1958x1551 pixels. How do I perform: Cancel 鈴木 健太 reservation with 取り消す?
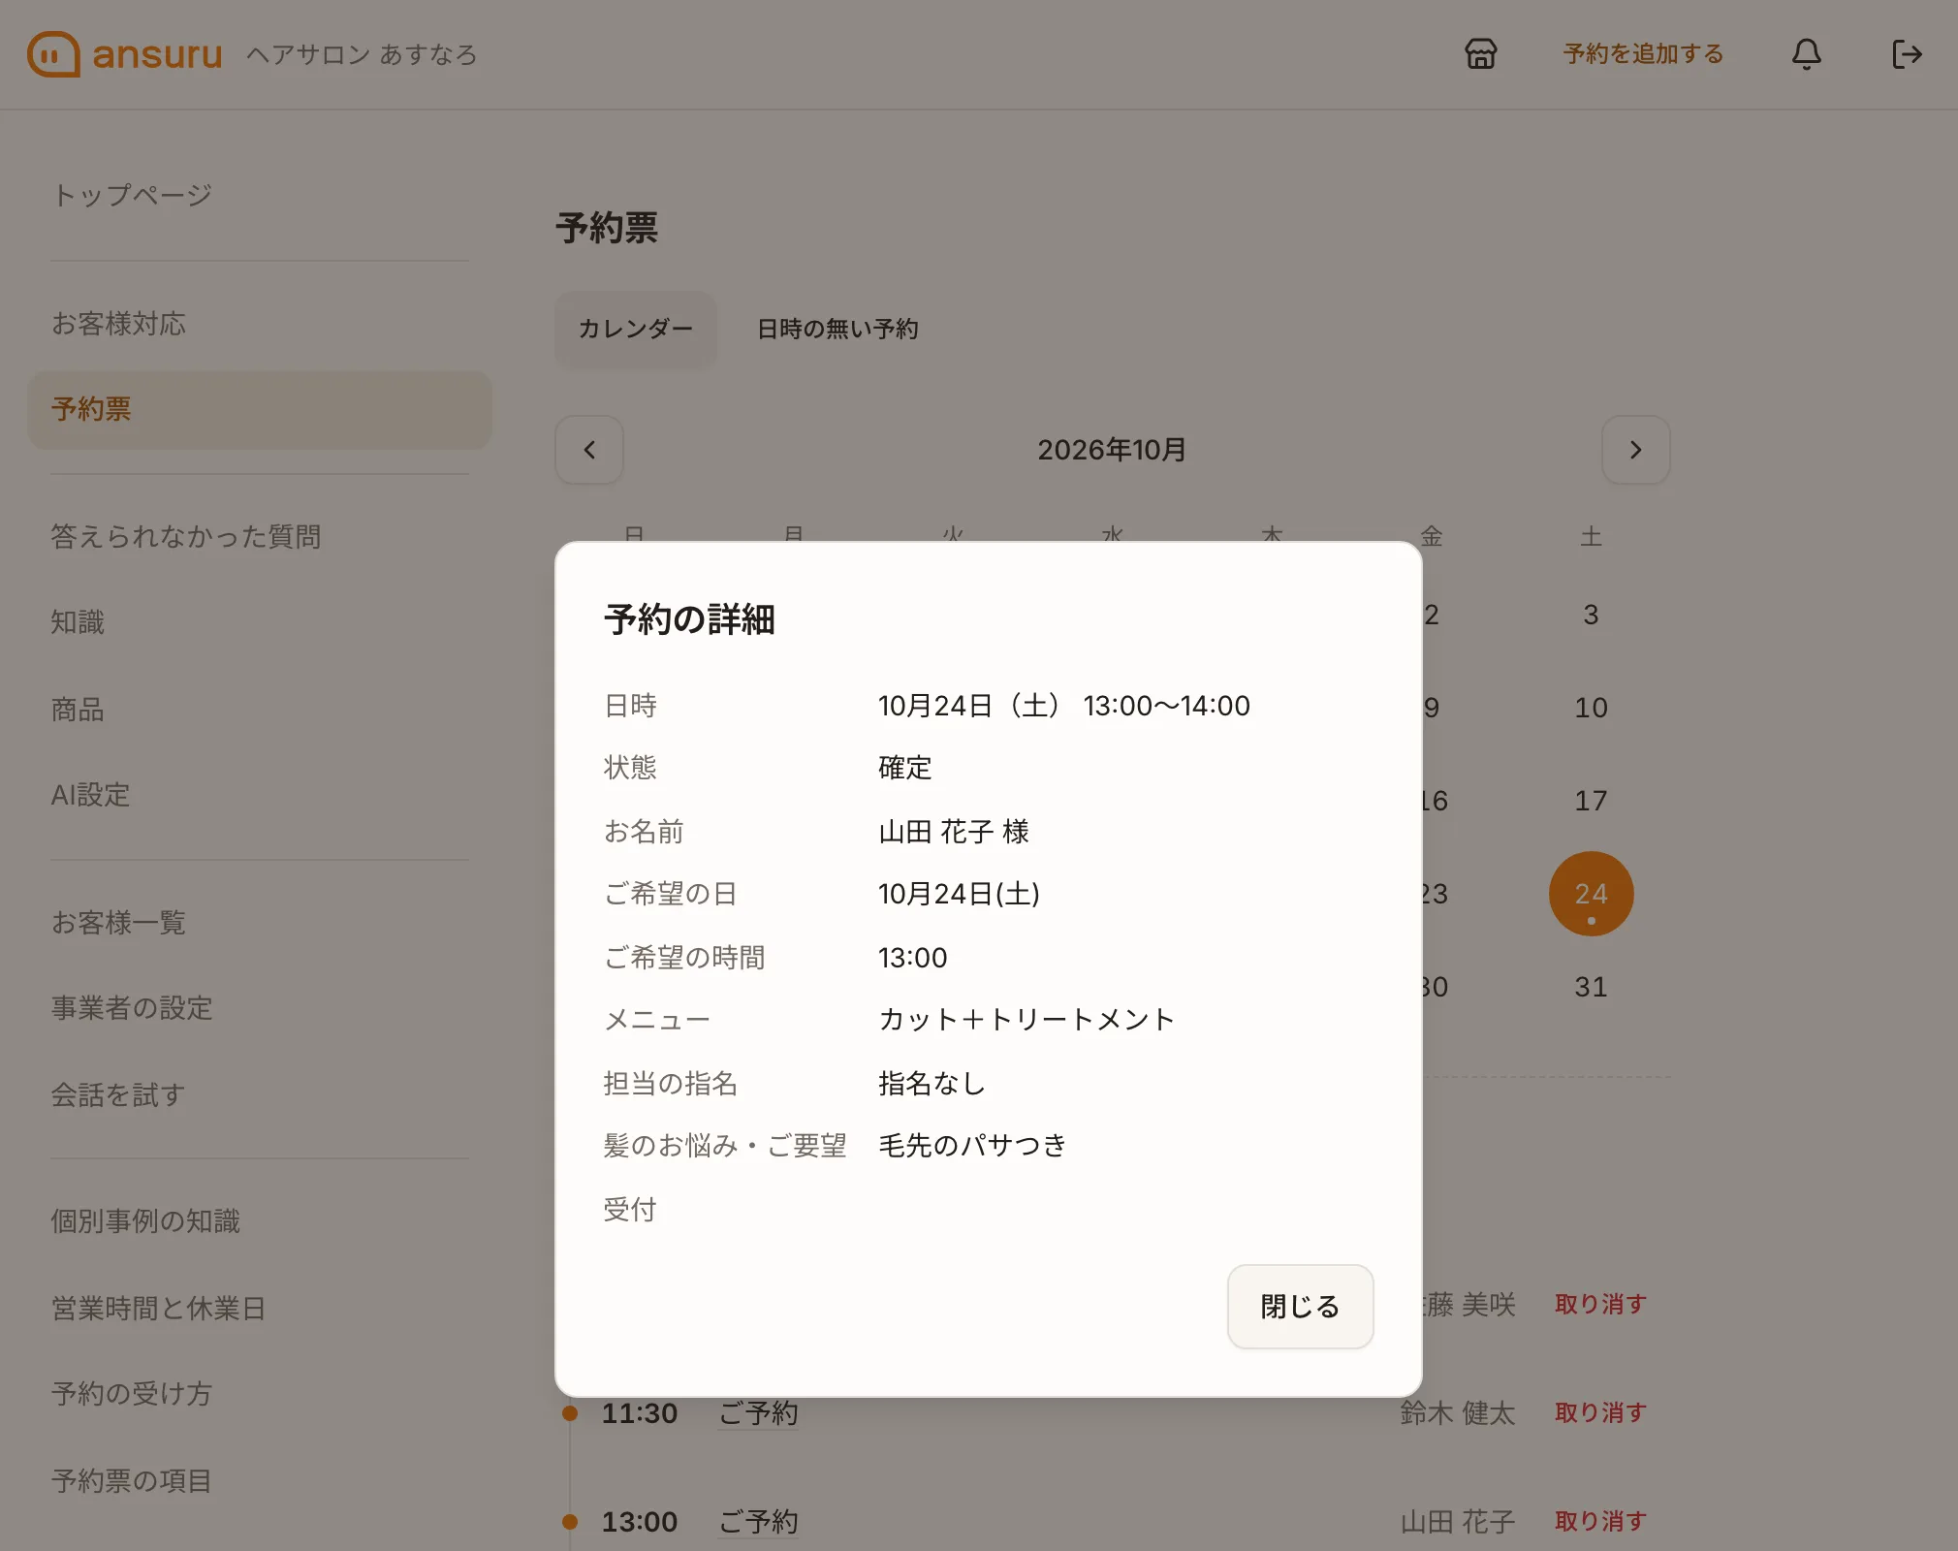[1600, 1413]
